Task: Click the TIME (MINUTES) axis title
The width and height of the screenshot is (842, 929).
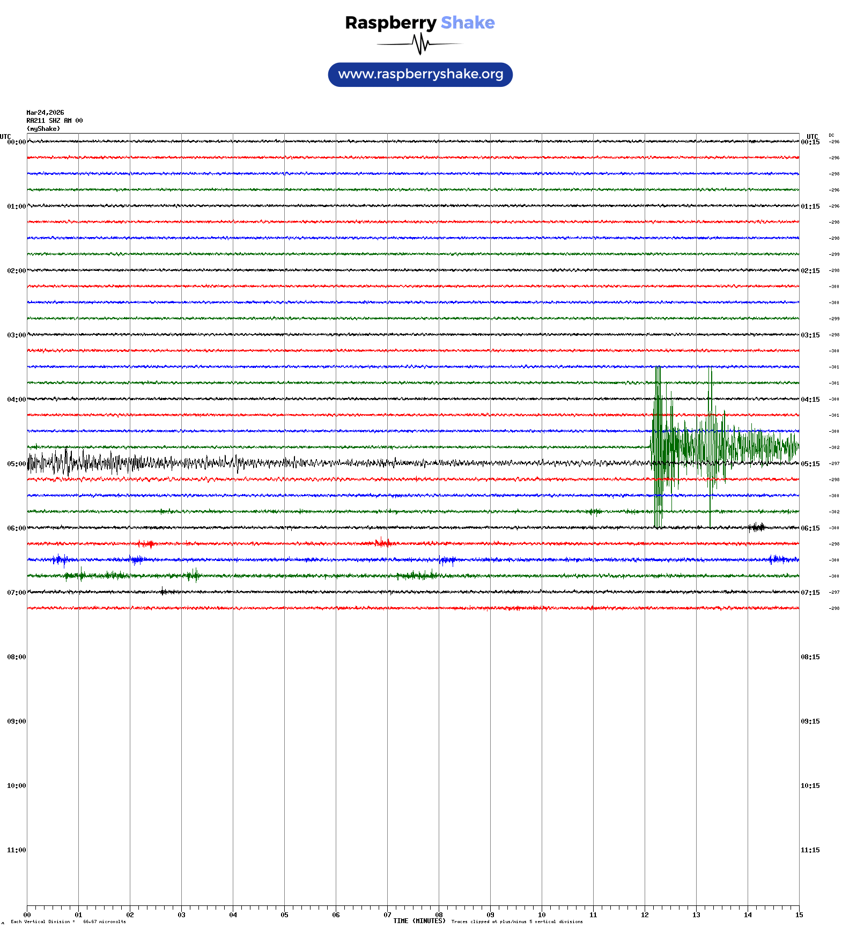Action: (x=419, y=921)
